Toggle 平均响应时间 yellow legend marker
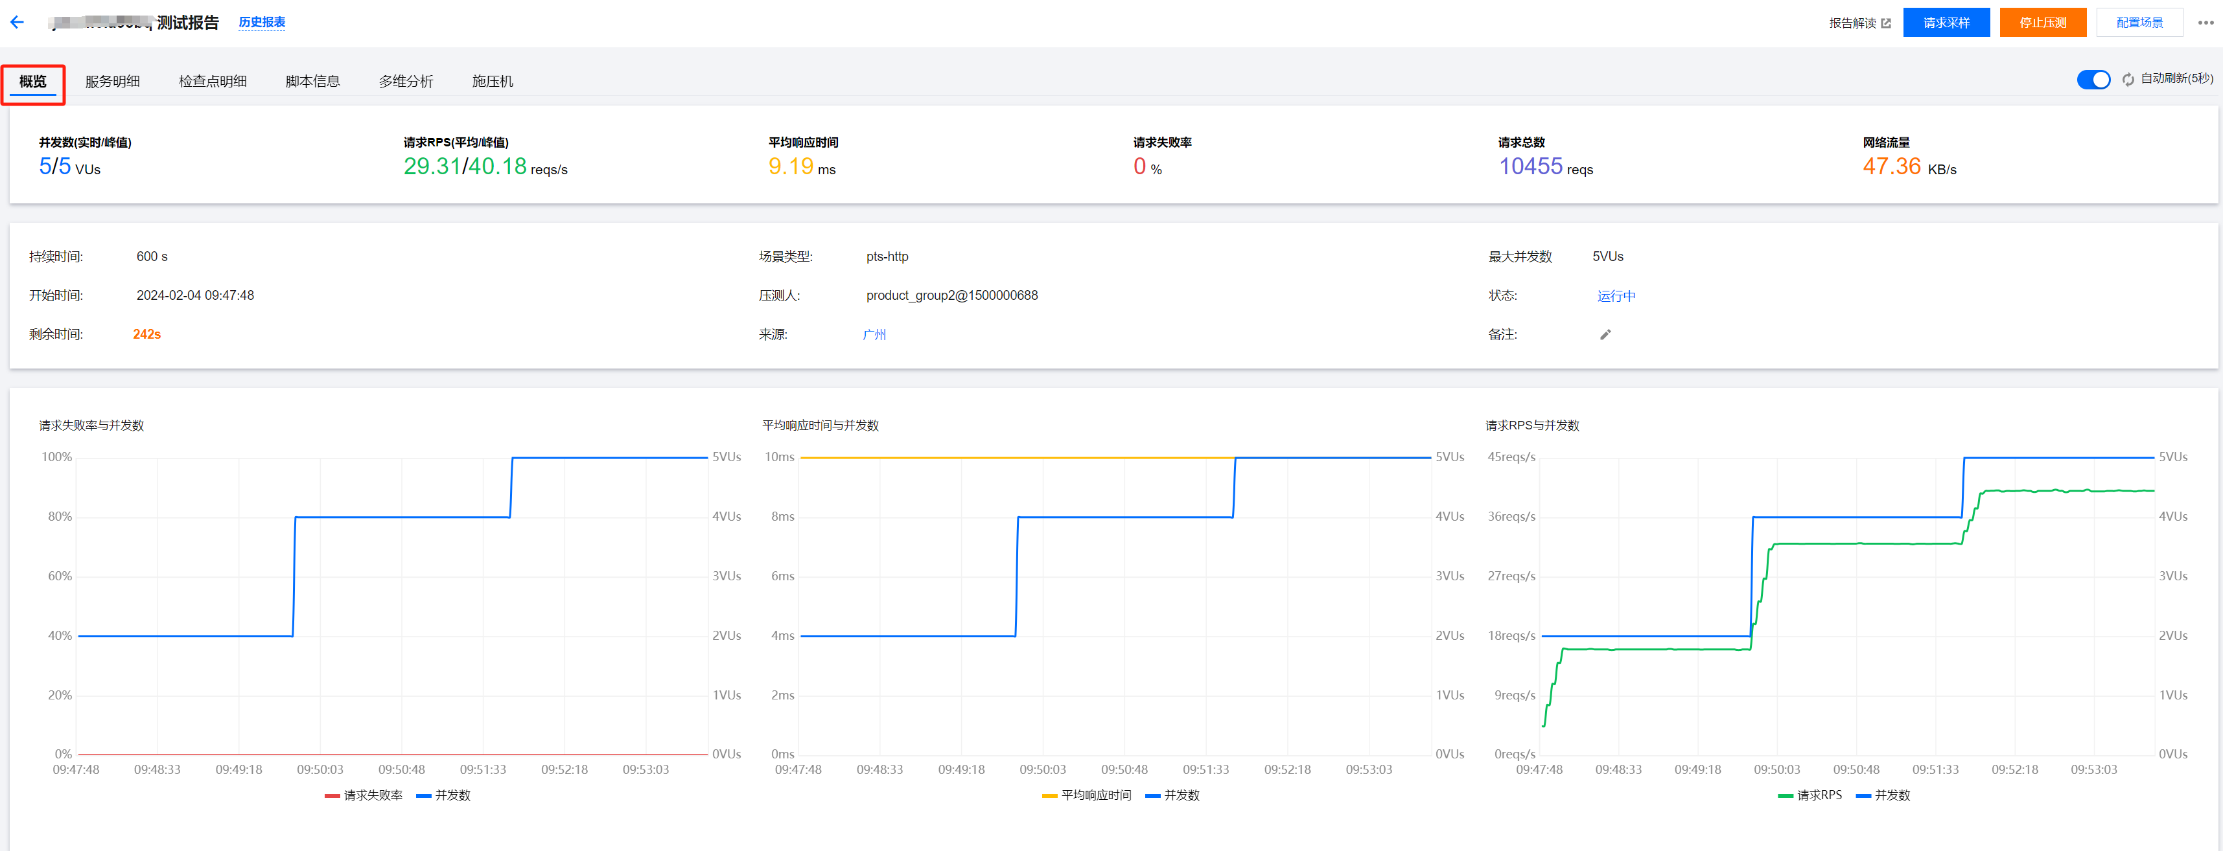This screenshot has width=2223, height=851. point(1049,796)
